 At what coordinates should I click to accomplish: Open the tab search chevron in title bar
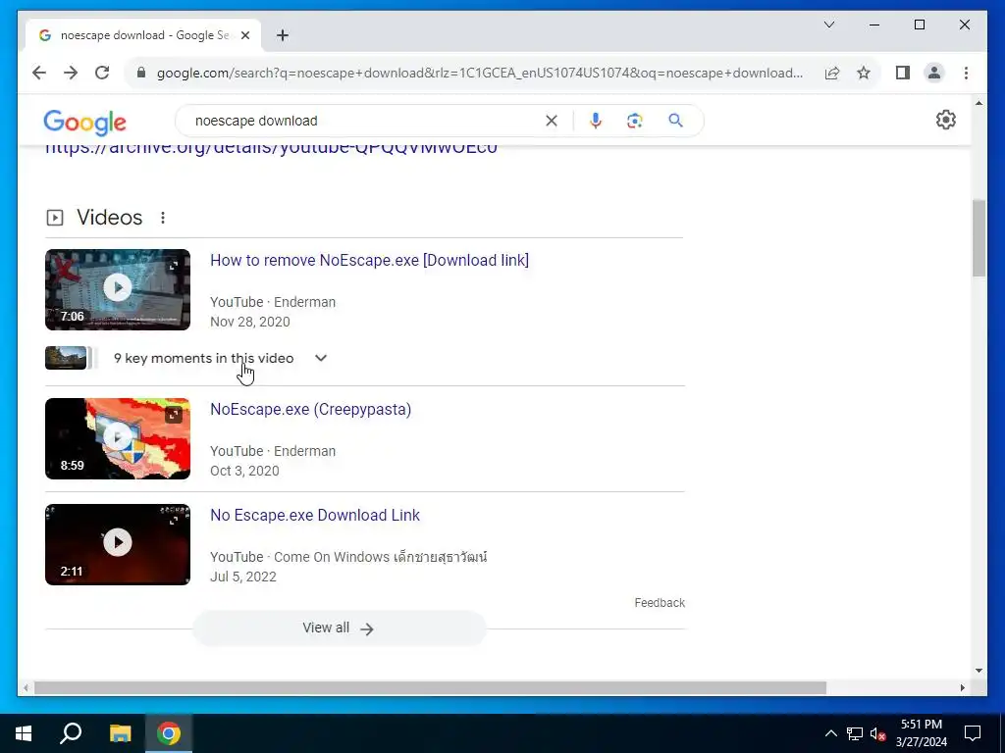coord(828,25)
